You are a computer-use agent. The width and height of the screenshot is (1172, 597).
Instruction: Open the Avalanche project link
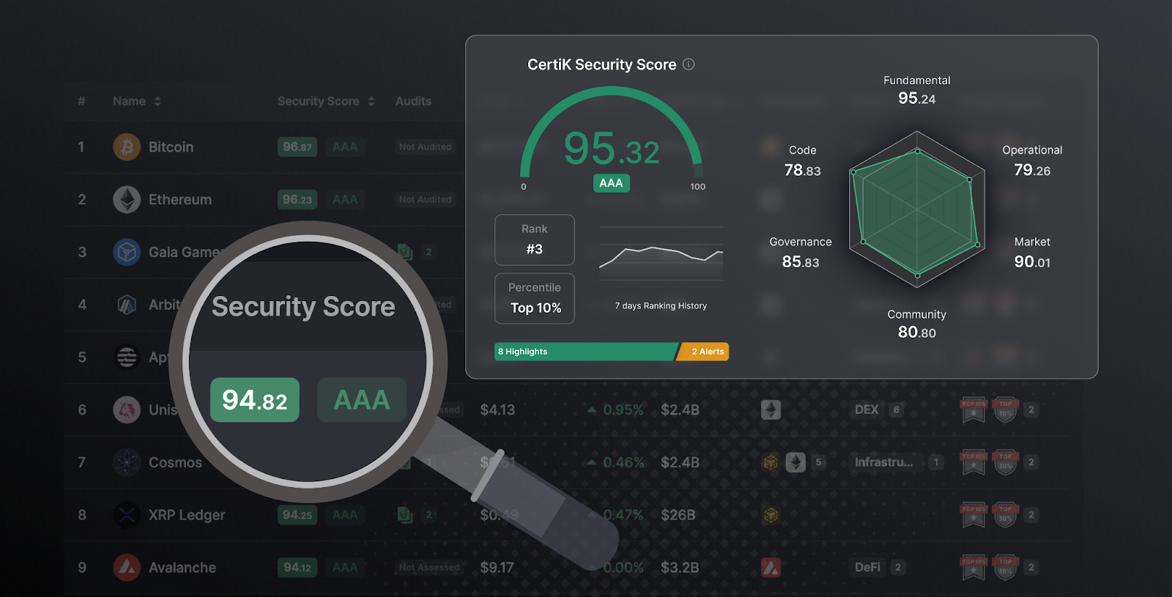pyautogui.click(x=182, y=568)
